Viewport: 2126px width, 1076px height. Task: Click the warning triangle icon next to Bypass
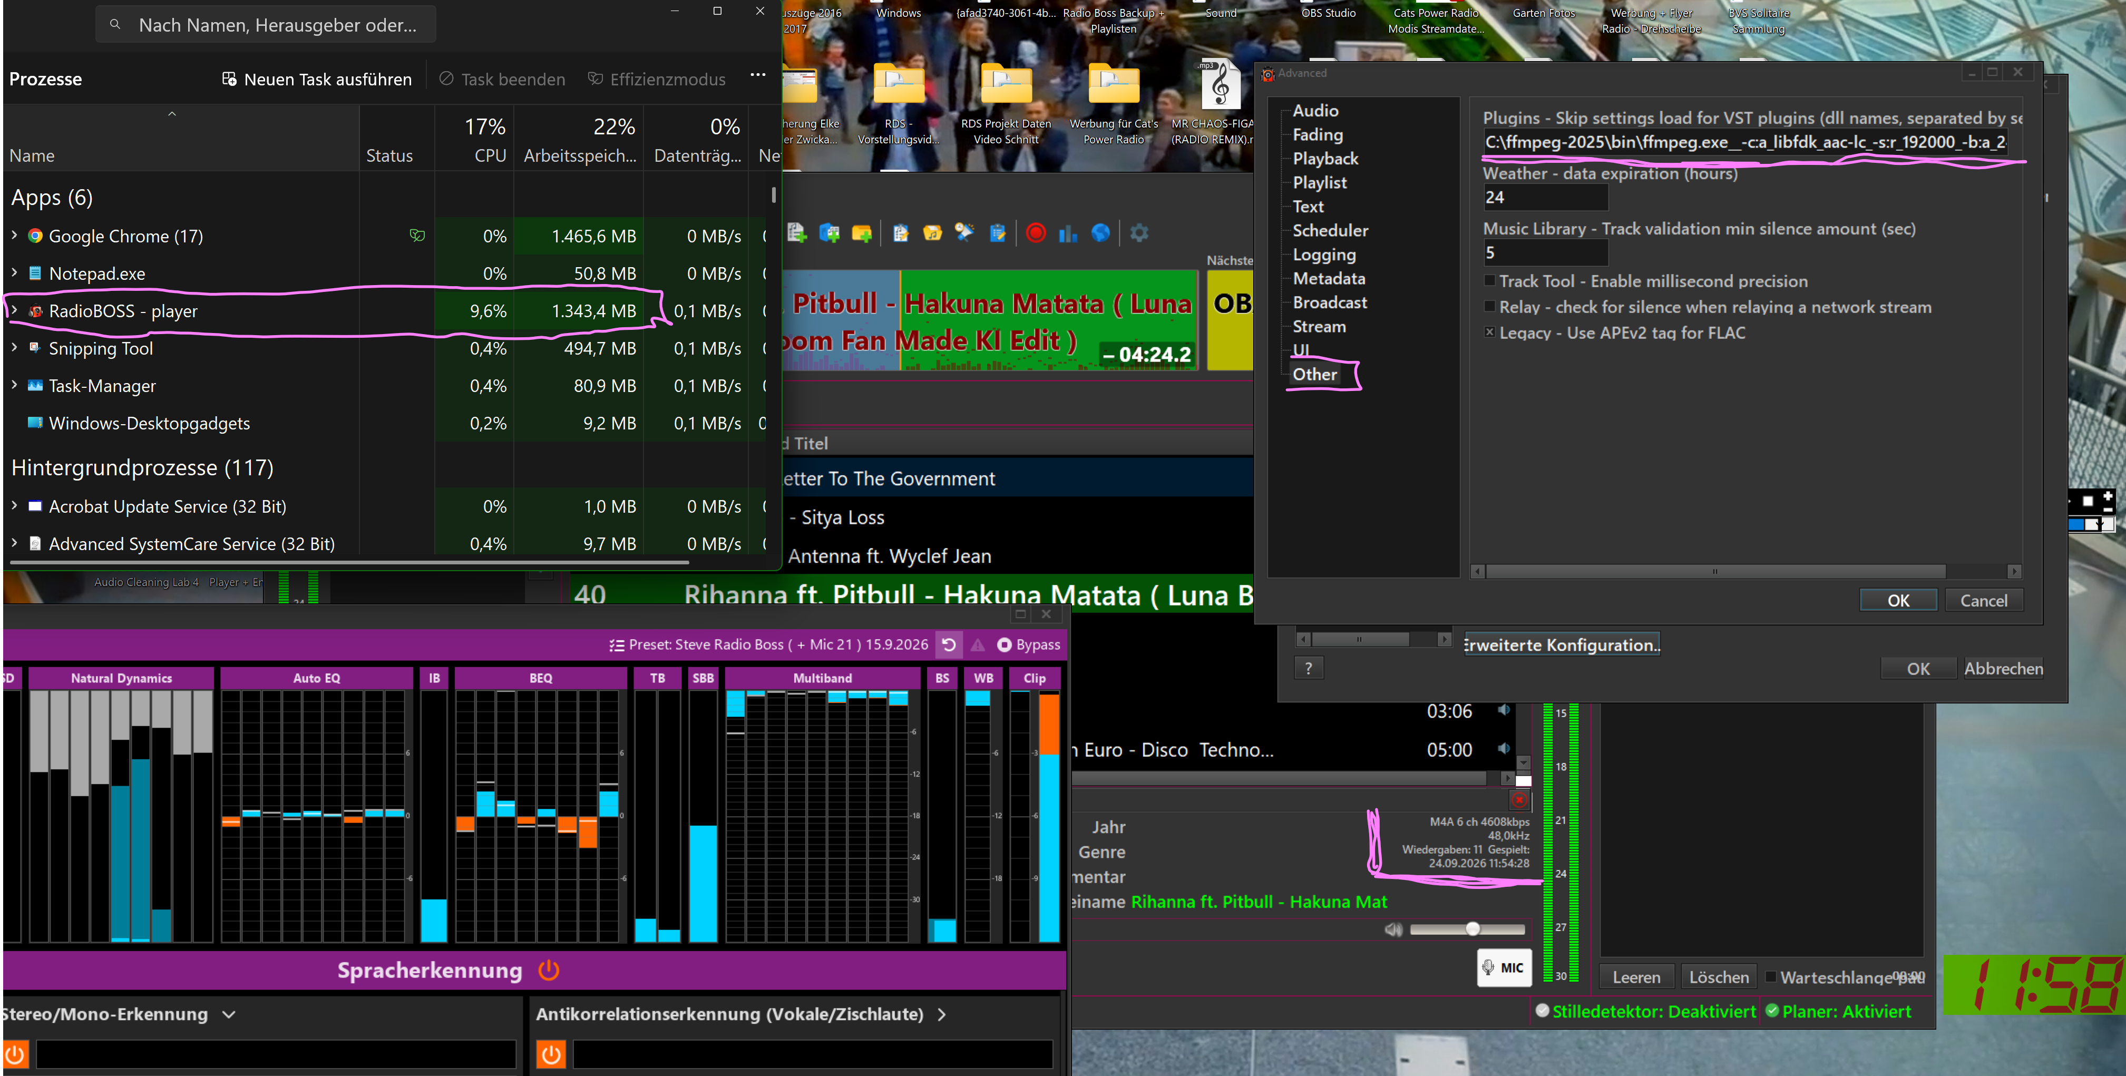click(978, 645)
